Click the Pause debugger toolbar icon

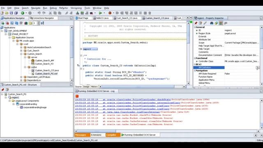[141, 13]
